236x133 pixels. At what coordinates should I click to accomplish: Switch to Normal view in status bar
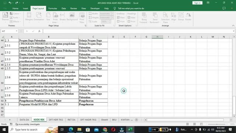pyautogui.click(x=187, y=124)
